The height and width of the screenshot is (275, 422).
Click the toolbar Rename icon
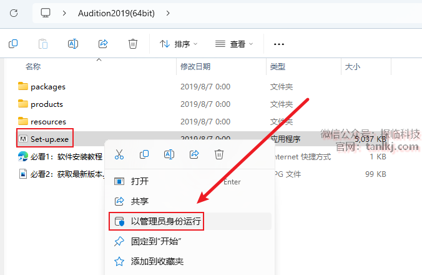[73, 44]
